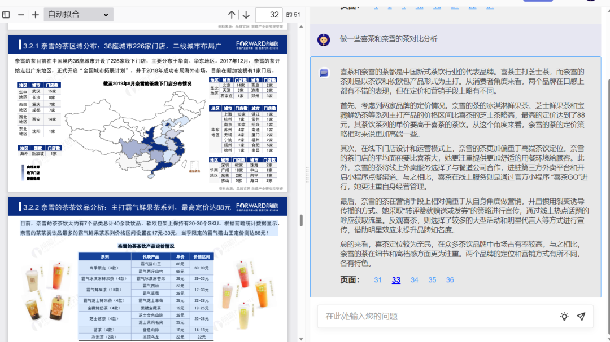Zoom in the PDF document

click(x=36, y=15)
